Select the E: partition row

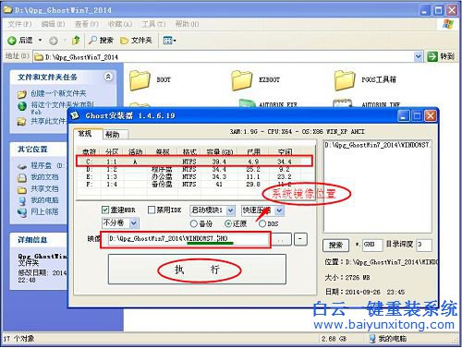click(194, 176)
